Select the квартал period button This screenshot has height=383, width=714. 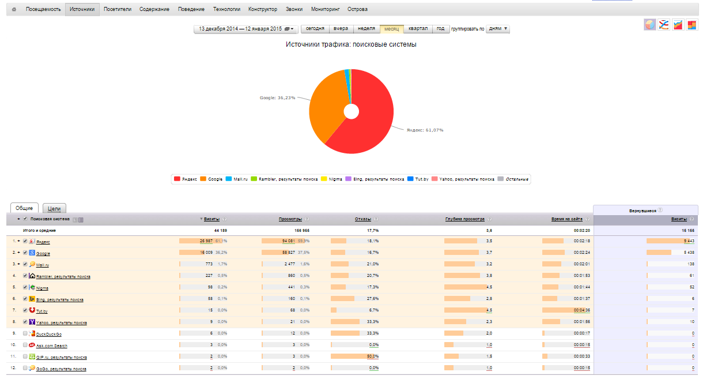[418, 29]
